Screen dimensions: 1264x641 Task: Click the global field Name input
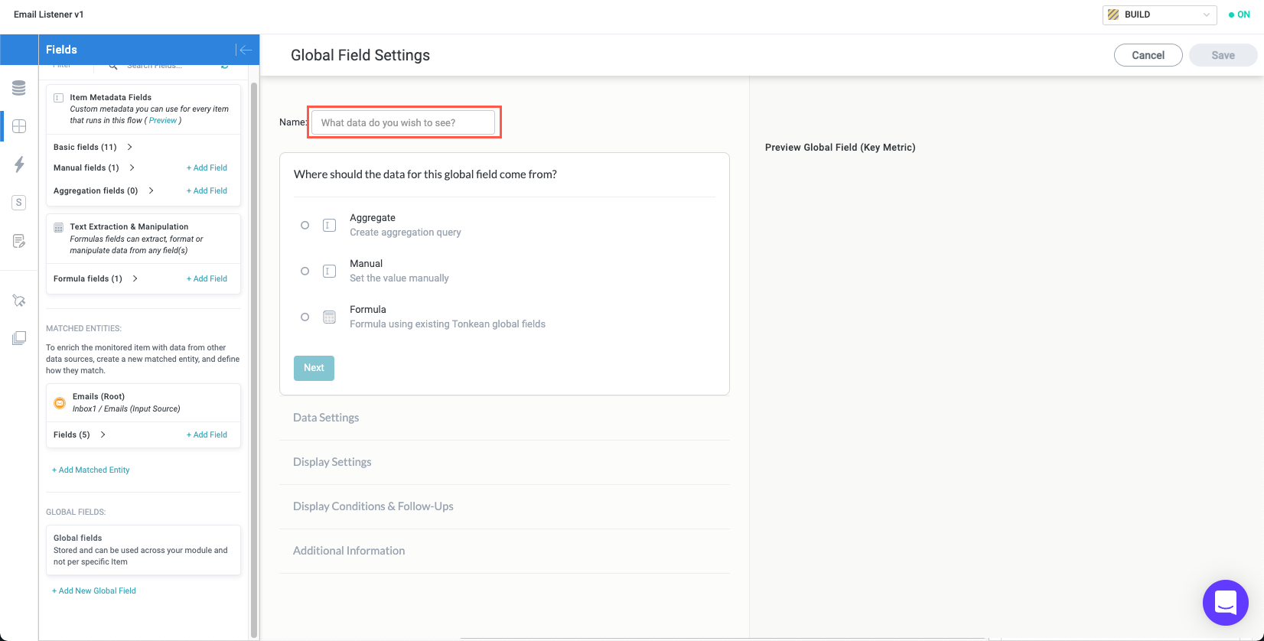(x=403, y=122)
